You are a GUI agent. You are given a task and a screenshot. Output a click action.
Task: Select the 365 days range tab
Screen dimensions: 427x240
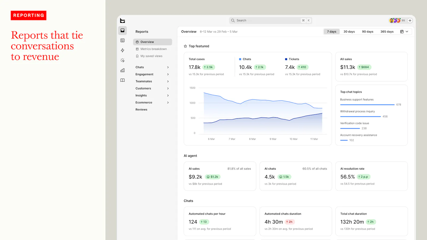pos(387,31)
